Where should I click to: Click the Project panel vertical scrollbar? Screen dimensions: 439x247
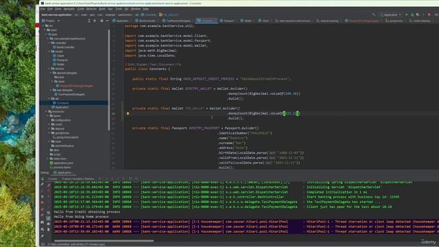click(x=108, y=80)
